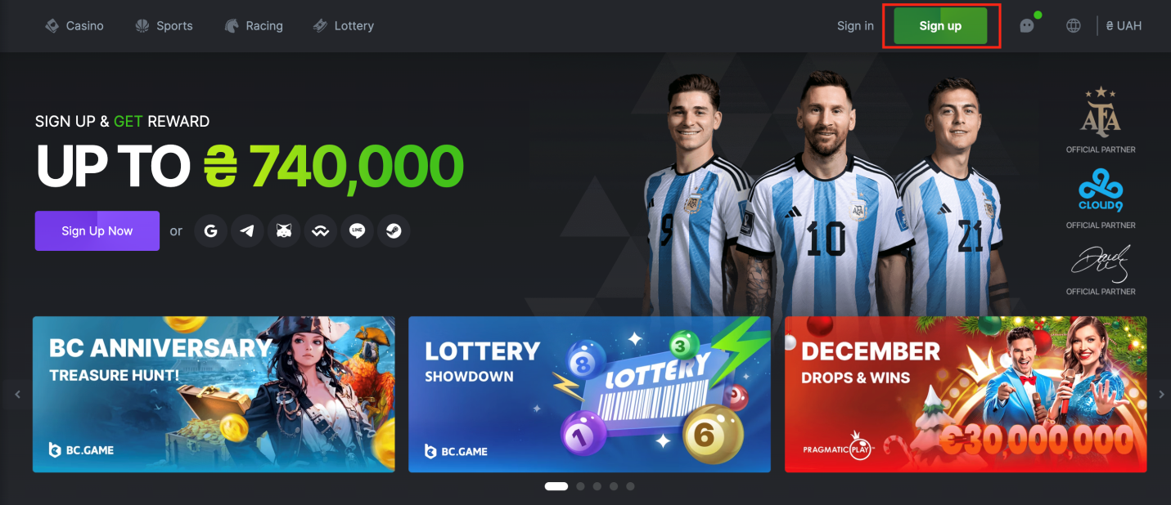Click the Sign in link
Image resolution: width=1171 pixels, height=505 pixels.
tap(855, 25)
